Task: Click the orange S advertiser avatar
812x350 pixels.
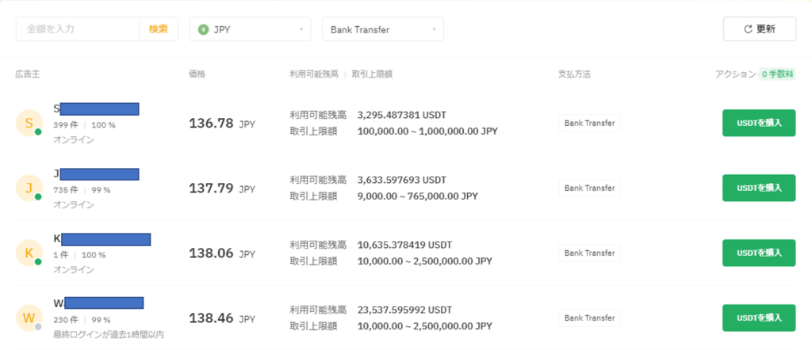Action: point(29,123)
